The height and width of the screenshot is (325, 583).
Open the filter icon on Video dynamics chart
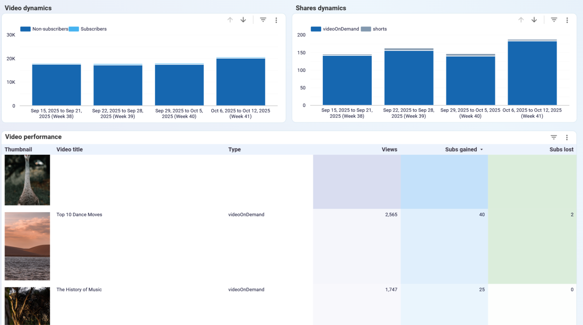tap(263, 20)
